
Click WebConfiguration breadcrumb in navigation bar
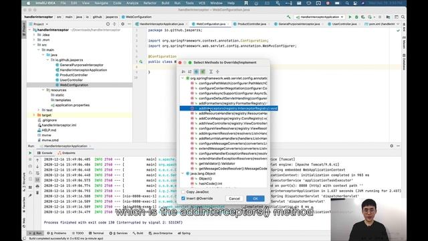pos(136,17)
